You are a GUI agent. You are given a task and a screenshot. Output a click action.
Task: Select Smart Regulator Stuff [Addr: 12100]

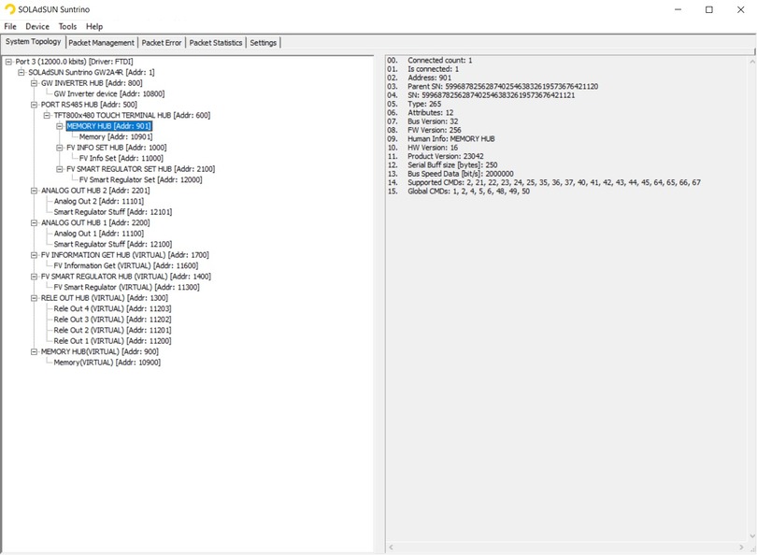pyautogui.click(x=113, y=244)
